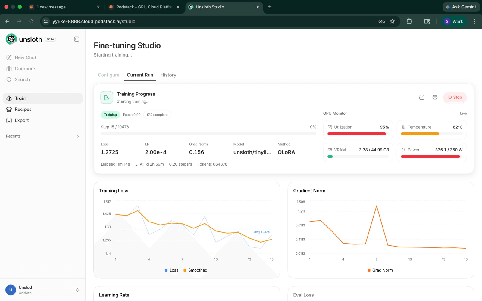Viewport: 482px width, 301px height.
Task: Open the training logs icon
Action: click(x=421, y=97)
